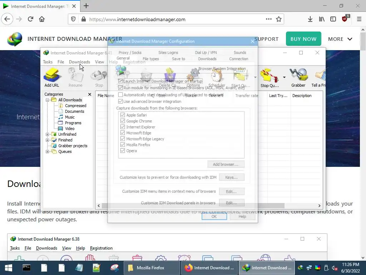Click the Firefox address bar
The height and width of the screenshot is (275, 366).
(x=176, y=19)
